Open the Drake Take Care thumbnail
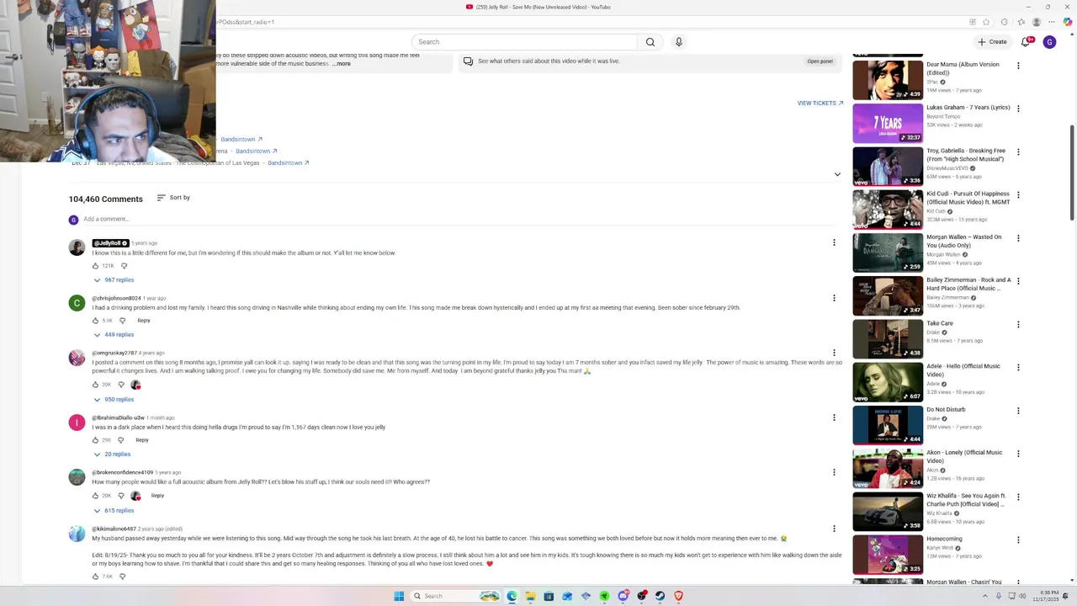 coord(888,339)
